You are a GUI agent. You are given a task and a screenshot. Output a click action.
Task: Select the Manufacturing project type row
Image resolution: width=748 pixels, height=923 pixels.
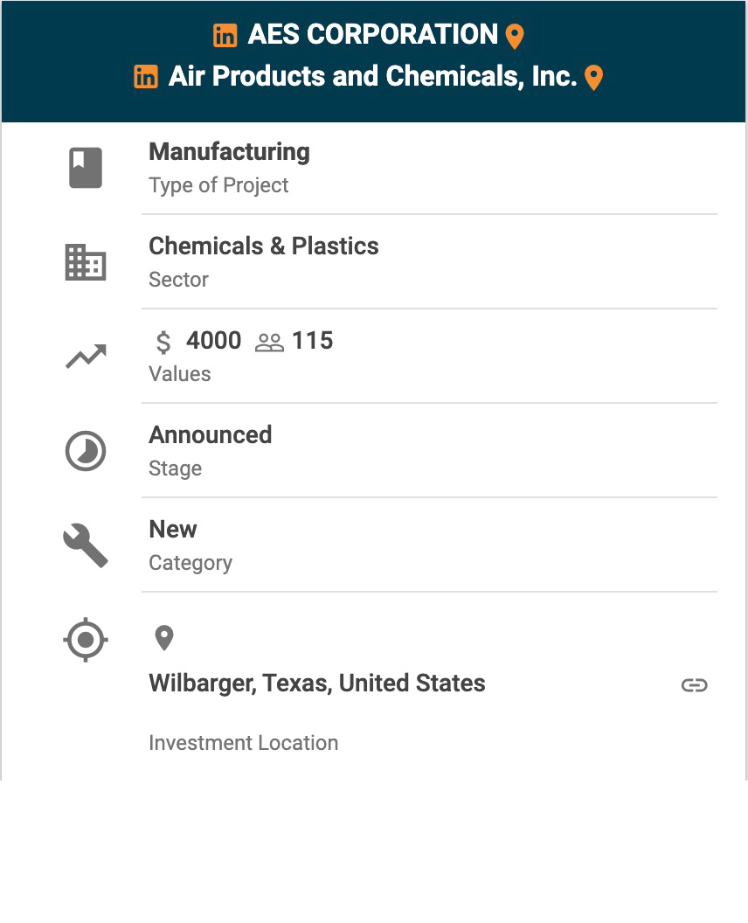430,168
